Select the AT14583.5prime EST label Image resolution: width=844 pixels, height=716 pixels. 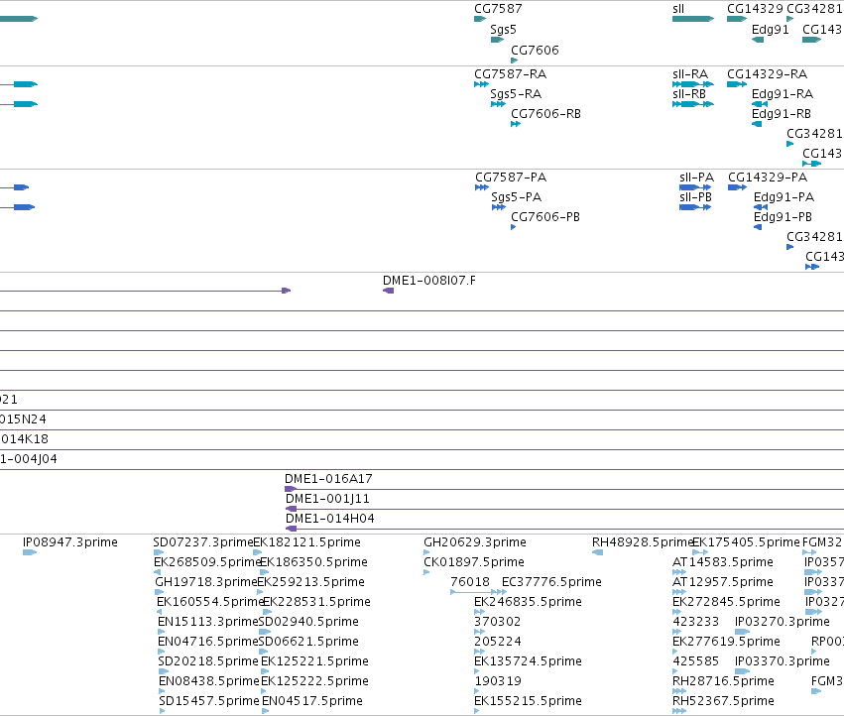(723, 562)
